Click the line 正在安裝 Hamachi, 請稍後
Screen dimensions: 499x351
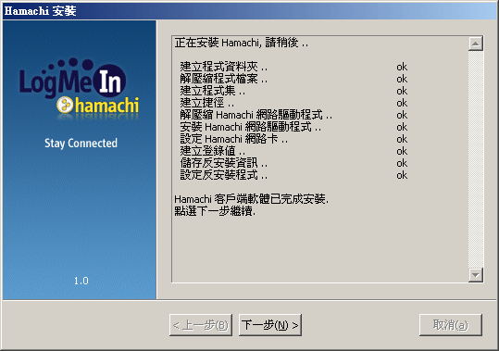click(242, 43)
